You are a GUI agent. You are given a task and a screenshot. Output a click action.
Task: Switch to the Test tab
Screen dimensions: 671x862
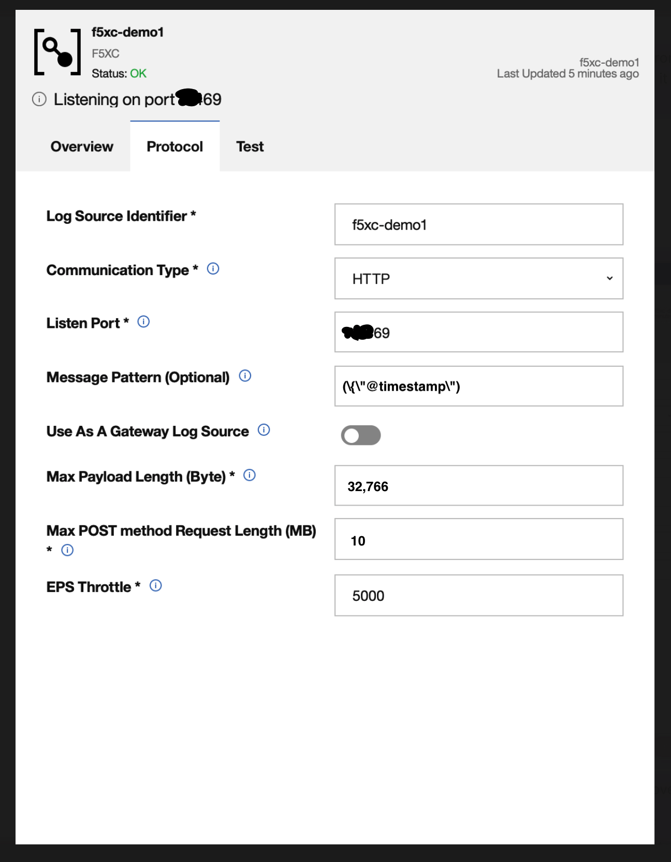tap(250, 147)
